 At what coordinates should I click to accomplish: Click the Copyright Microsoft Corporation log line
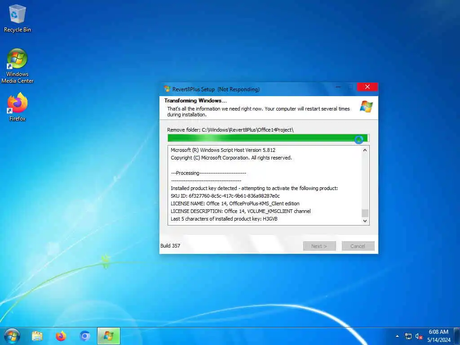coord(231,158)
